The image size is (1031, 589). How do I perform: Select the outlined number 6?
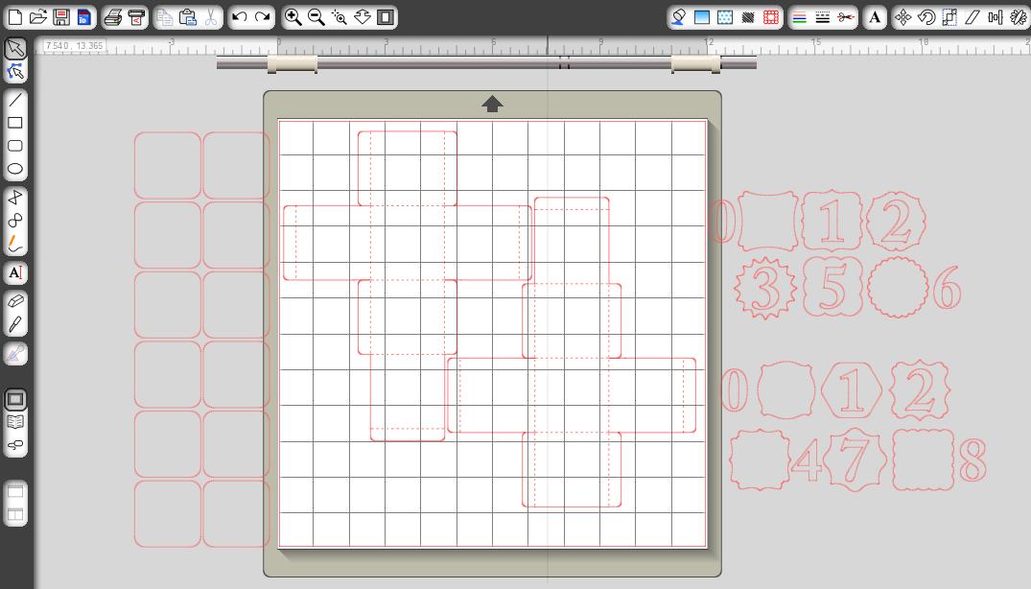947,288
